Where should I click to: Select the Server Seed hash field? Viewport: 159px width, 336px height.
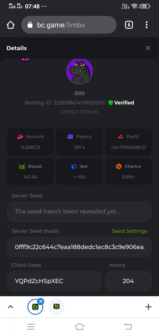click(x=79, y=247)
